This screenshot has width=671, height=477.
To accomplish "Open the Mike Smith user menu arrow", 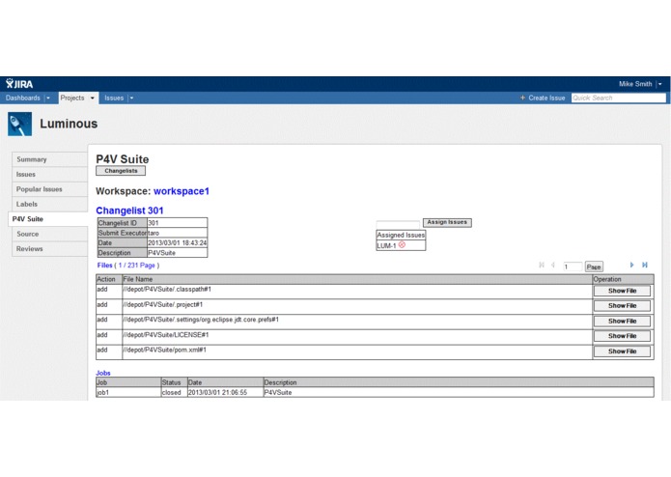I will tap(659, 84).
